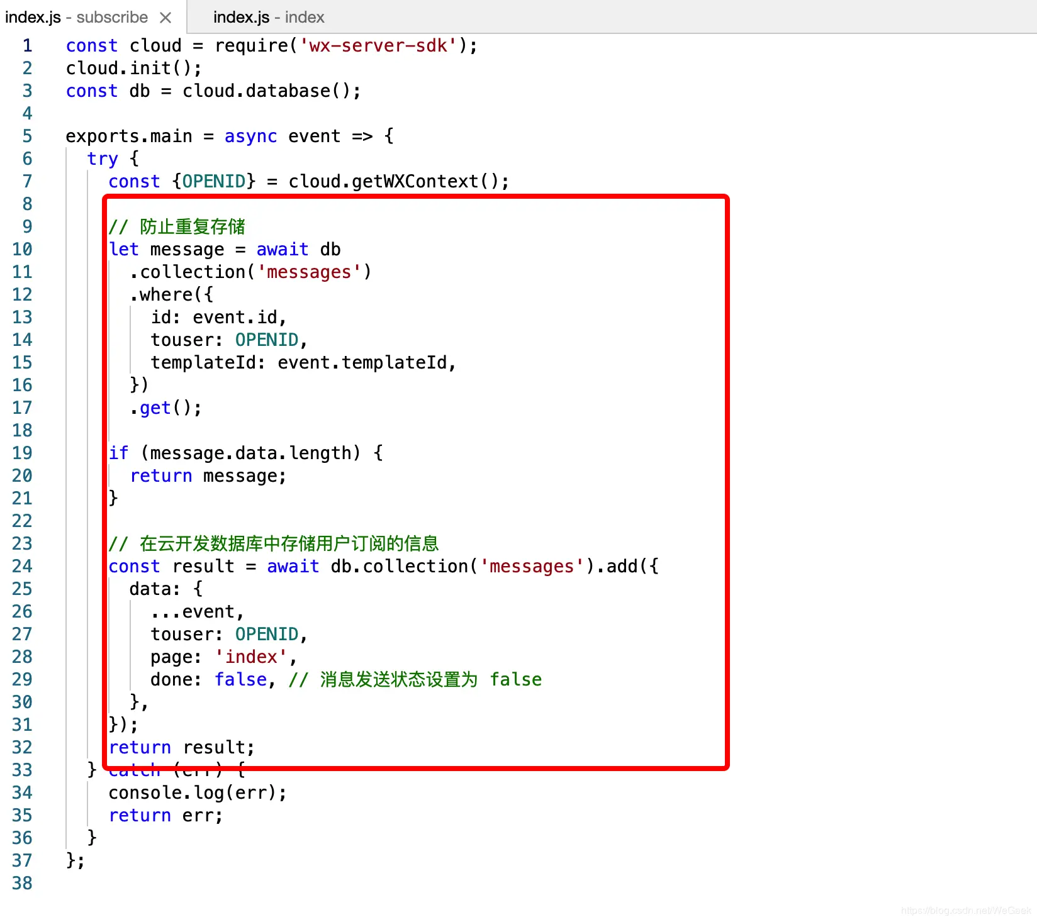Image resolution: width=1037 pixels, height=922 pixels.
Task: Click 'done: false,' on line 29
Action: point(213,680)
